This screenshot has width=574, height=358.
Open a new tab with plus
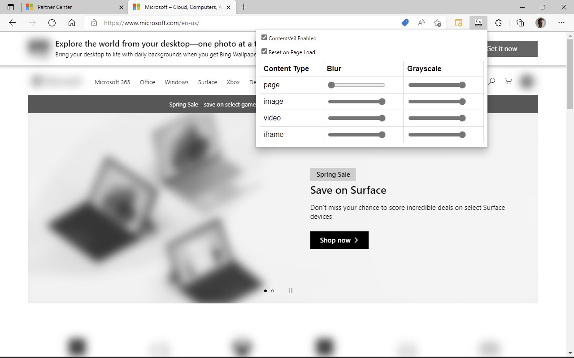click(x=244, y=7)
